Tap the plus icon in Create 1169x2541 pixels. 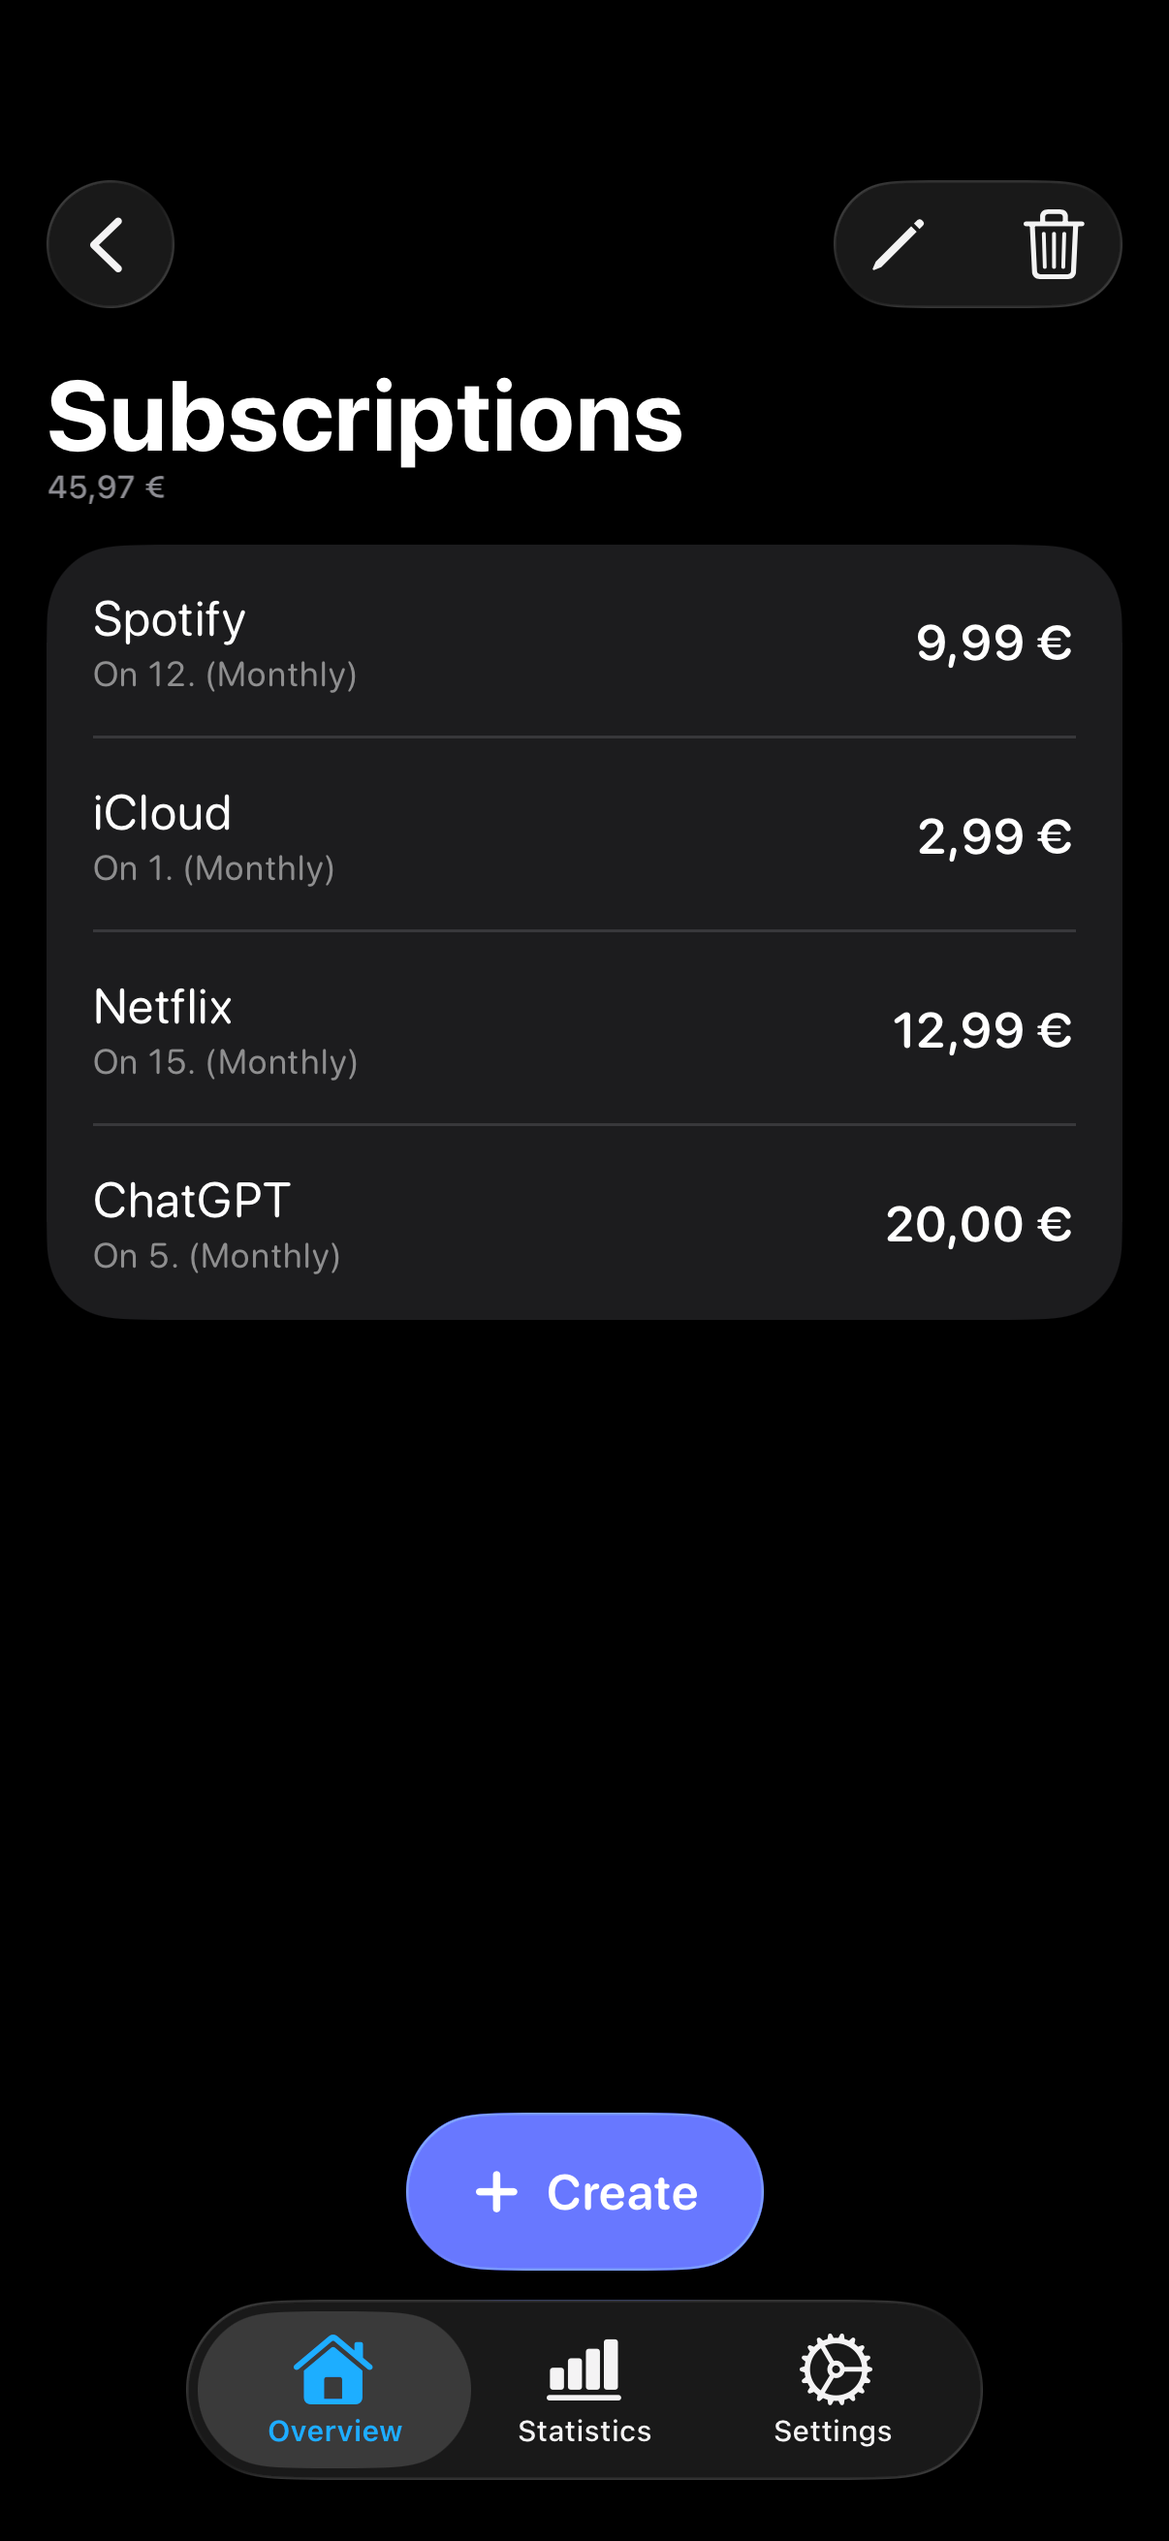pos(496,2192)
